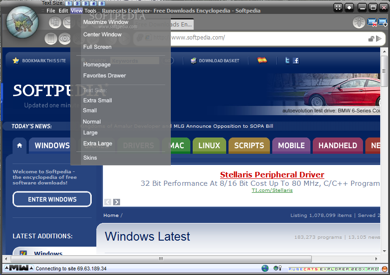The image size is (390, 275).
Task: Click the address bar URL field
Action: (259, 38)
